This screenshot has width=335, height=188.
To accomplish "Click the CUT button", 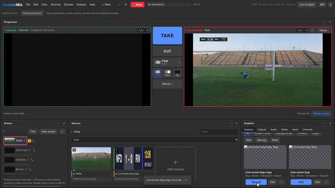I will (x=167, y=51).
